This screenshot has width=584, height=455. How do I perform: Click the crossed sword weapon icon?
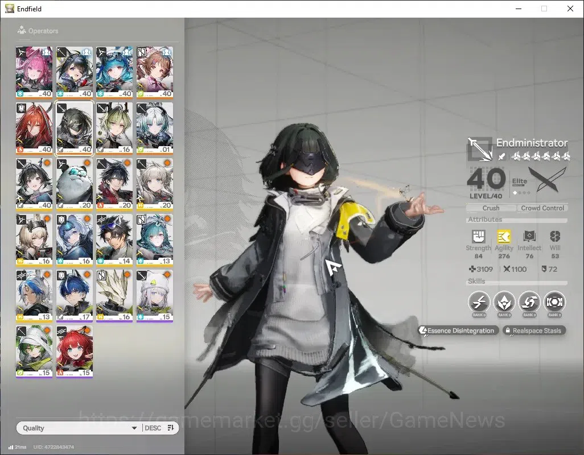tap(547, 179)
